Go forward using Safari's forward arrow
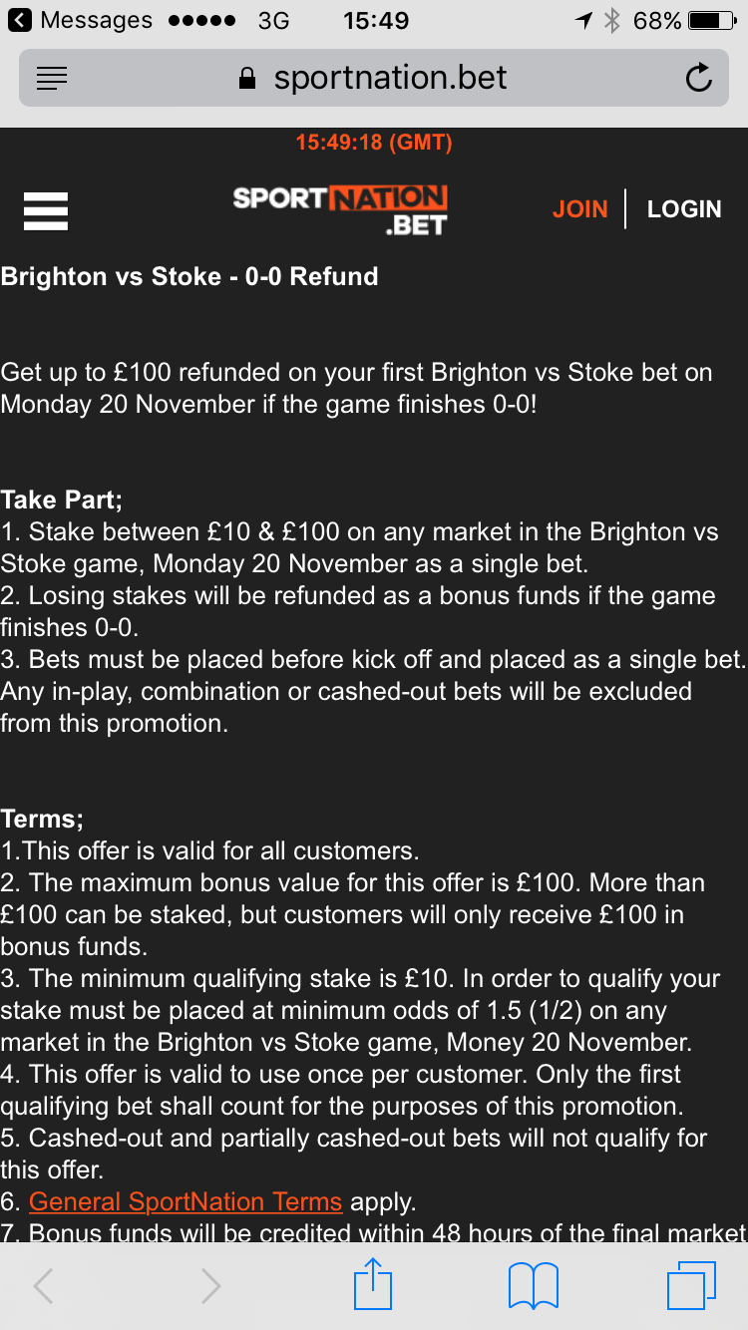The width and height of the screenshot is (748, 1330). click(x=210, y=1286)
